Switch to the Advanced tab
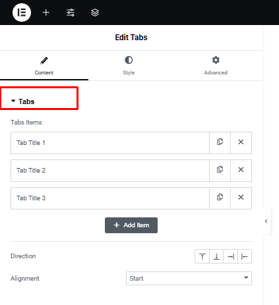 216,66
